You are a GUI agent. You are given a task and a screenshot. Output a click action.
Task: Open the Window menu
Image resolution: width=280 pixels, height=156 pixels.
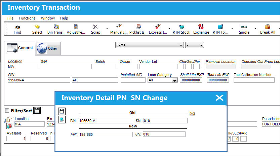coord(48,18)
